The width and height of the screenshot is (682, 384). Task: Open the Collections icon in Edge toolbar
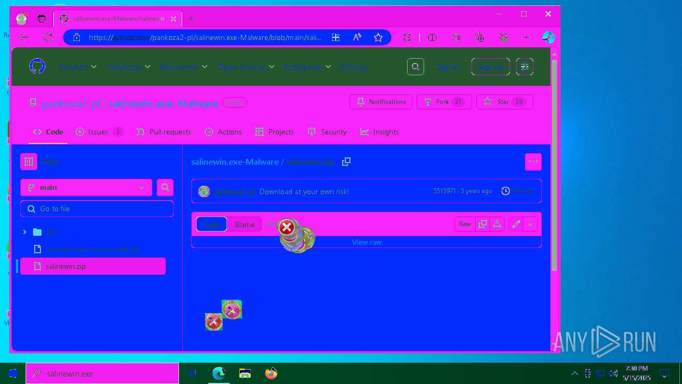pyautogui.click(x=480, y=37)
